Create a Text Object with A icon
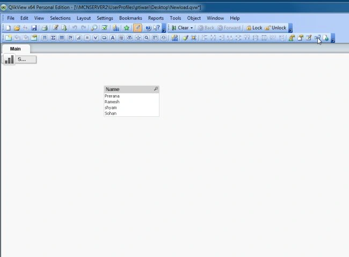This screenshot has width=349, height=257. [x=113, y=38]
